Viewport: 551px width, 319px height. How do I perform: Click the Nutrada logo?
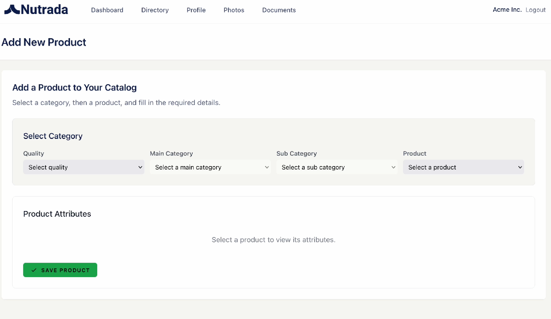click(36, 9)
